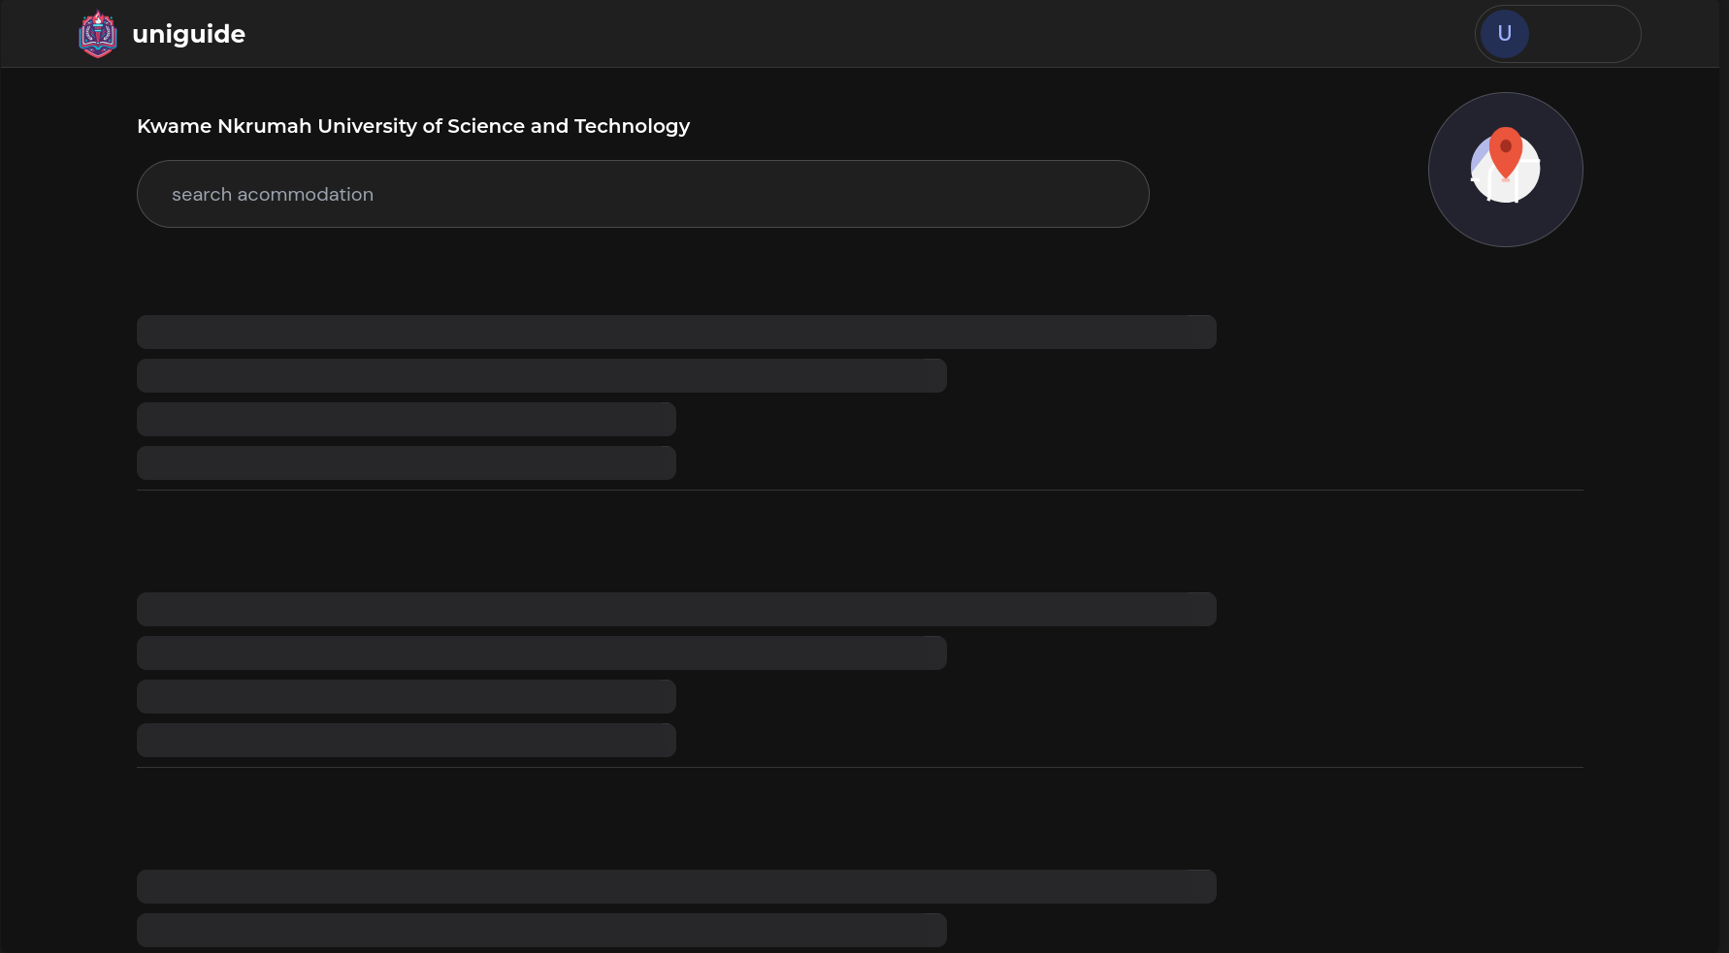Select the widest placeholder bar in third loading card
The height and width of the screenshot is (953, 1729).
point(675,886)
